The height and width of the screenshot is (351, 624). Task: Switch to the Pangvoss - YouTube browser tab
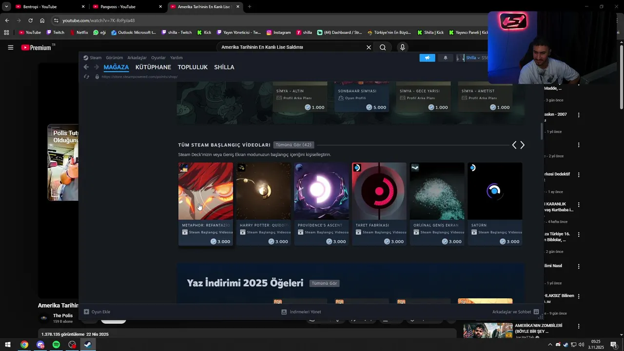click(x=127, y=7)
